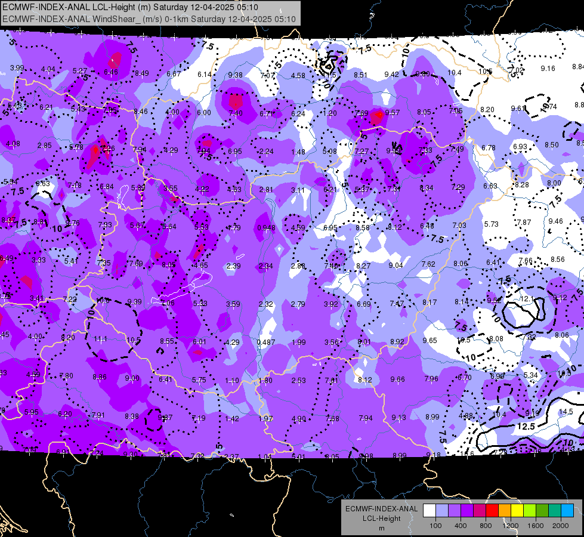584x537 pixels.
Task: Click the wind shear value 7.62
Action: pyautogui.click(x=428, y=264)
